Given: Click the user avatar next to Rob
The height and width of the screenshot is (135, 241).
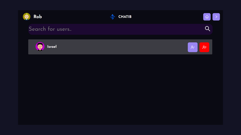Looking at the screenshot, I should [x=27, y=16].
